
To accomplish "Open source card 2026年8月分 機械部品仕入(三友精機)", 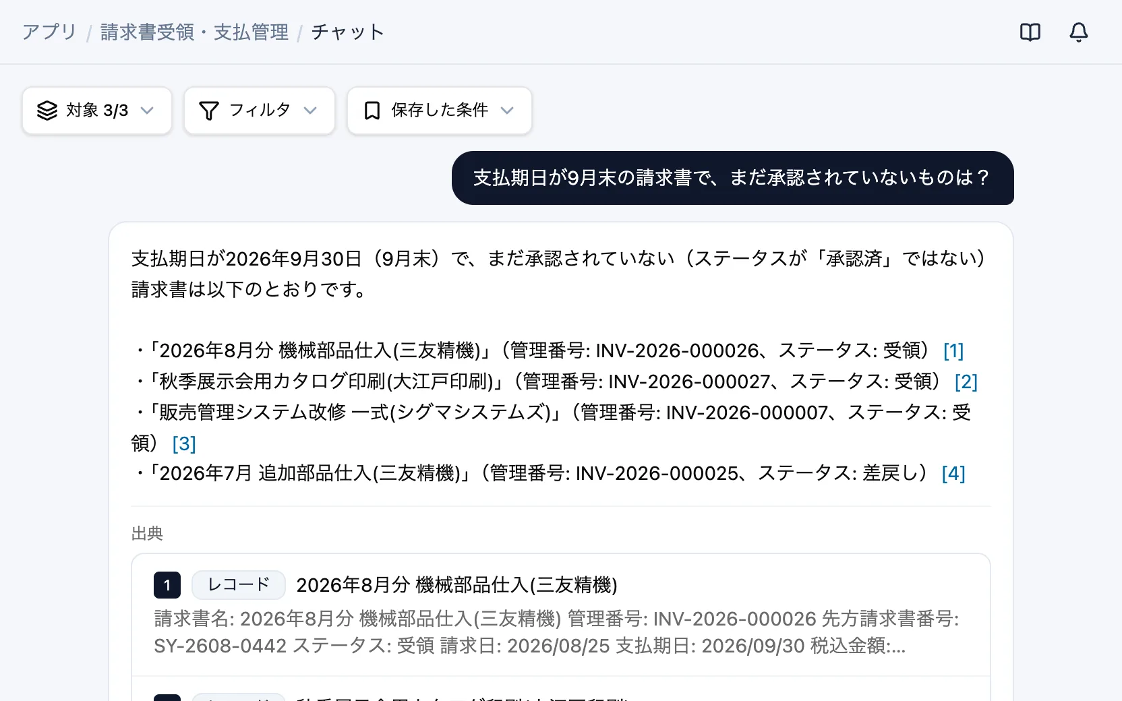I will [x=561, y=615].
